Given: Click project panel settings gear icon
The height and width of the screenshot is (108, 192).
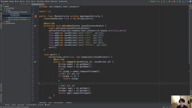Looking at the screenshot, I should 27,4.
